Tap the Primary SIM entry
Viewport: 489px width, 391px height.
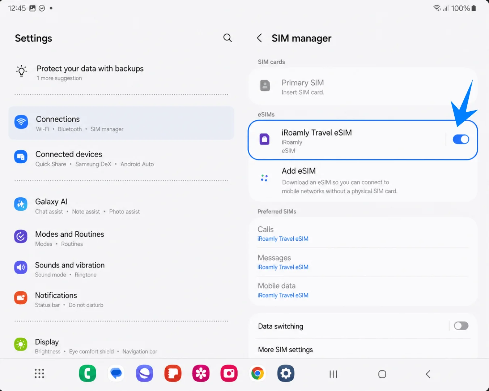point(363,87)
